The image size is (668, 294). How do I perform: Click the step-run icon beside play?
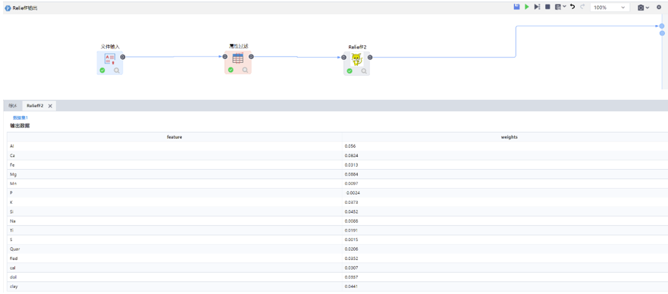tap(538, 8)
